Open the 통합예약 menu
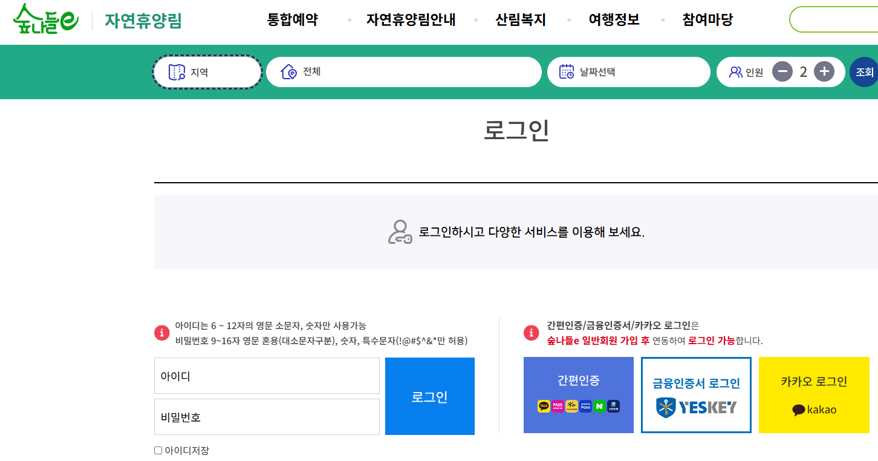This screenshot has width=878, height=461. tap(293, 20)
